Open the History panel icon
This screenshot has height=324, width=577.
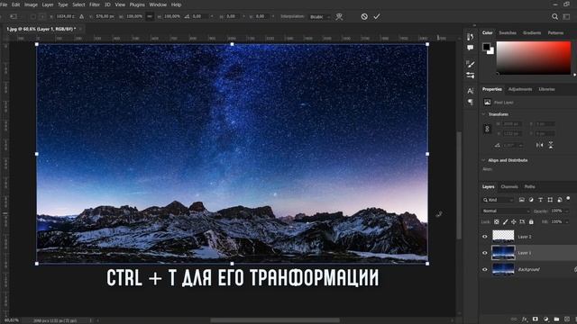(471, 37)
